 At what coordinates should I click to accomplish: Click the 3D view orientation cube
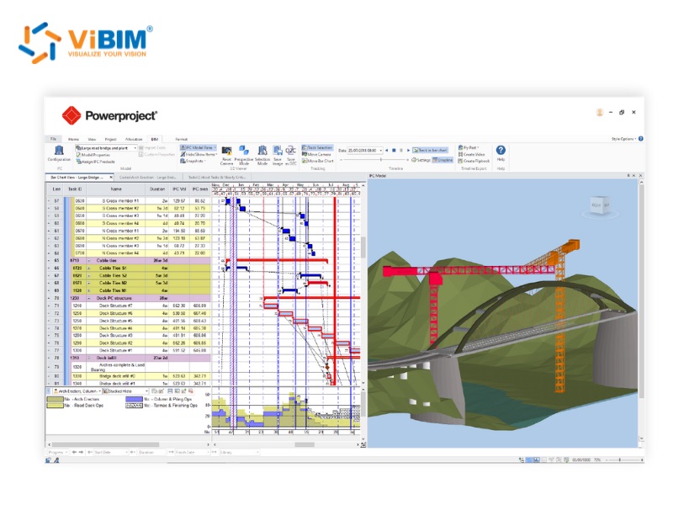(600, 206)
